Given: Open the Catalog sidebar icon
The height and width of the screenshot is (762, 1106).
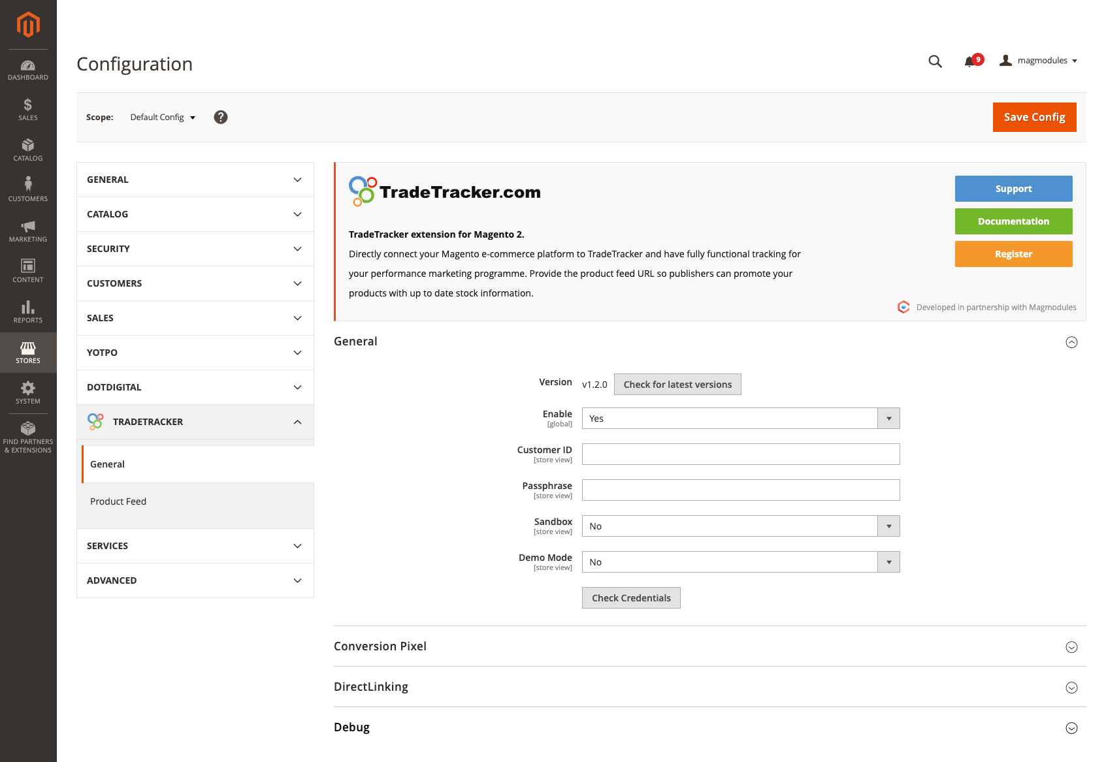Looking at the screenshot, I should [x=28, y=150].
